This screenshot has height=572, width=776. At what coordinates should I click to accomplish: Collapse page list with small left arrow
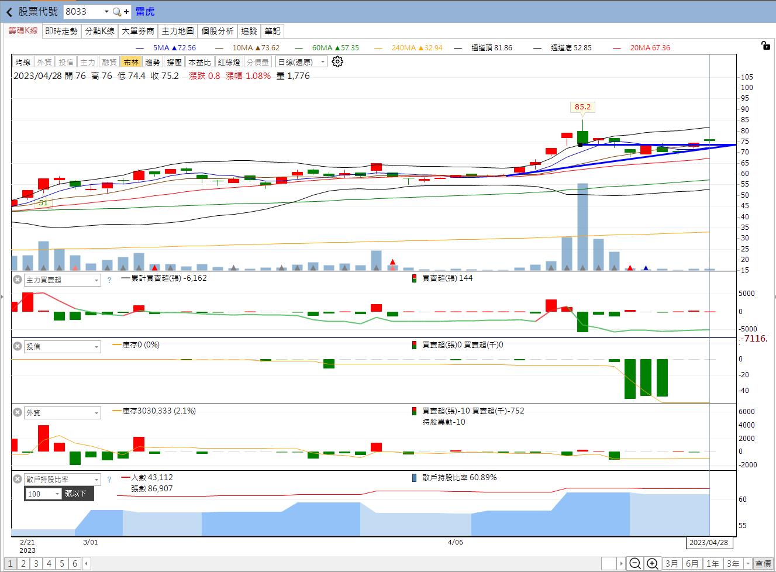tap(87, 564)
